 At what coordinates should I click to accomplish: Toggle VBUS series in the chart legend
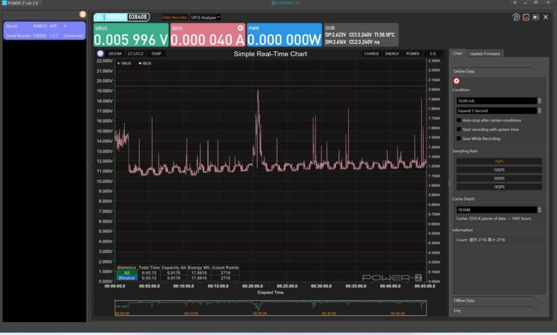point(124,63)
